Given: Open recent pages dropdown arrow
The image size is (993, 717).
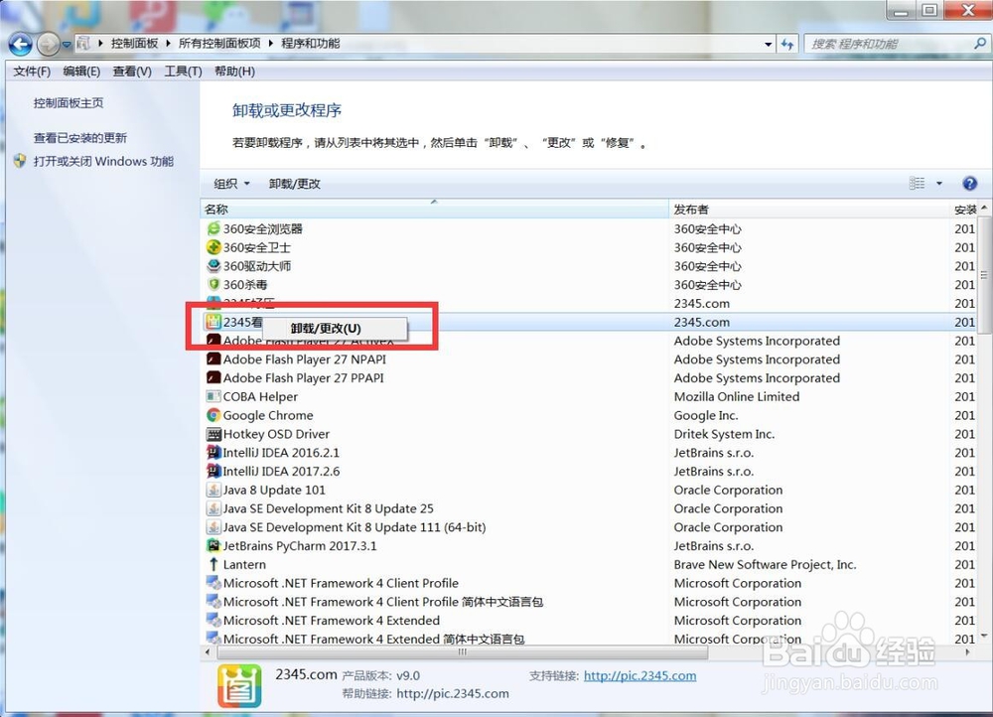Looking at the screenshot, I should pos(66,45).
